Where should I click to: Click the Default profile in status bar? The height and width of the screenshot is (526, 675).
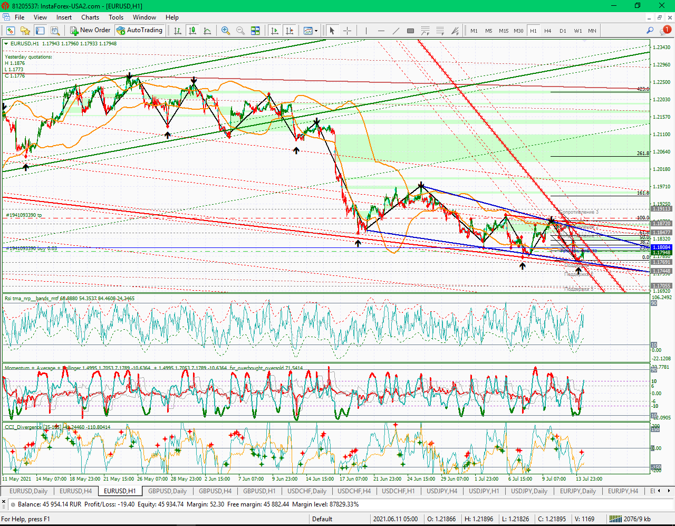(x=322, y=519)
